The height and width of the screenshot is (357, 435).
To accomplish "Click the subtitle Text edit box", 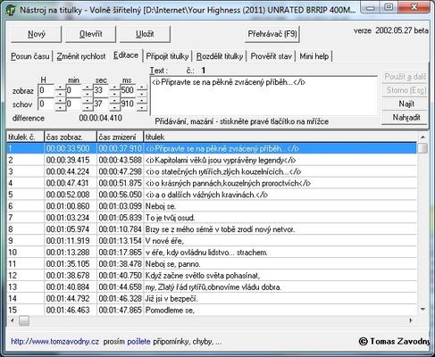I will pyautogui.click(x=264, y=95).
